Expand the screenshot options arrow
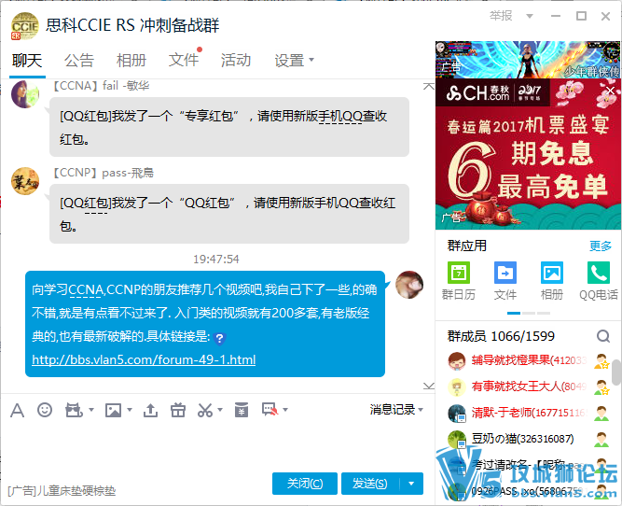Viewport: 622px width, 506px height. [x=220, y=410]
